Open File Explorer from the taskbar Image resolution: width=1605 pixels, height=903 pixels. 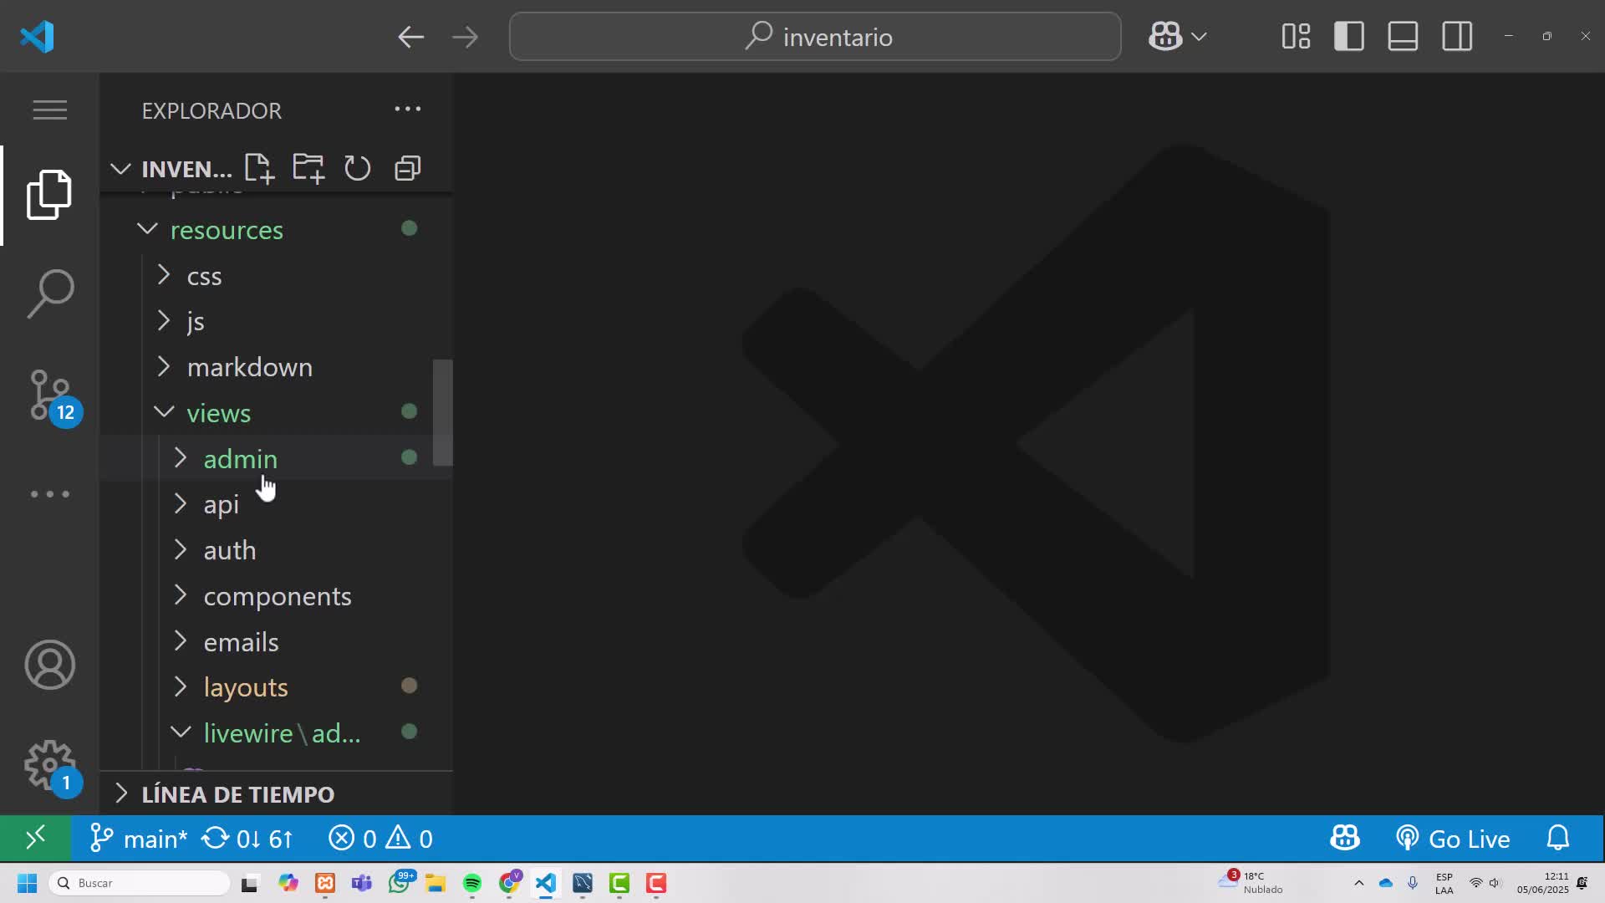tap(436, 883)
